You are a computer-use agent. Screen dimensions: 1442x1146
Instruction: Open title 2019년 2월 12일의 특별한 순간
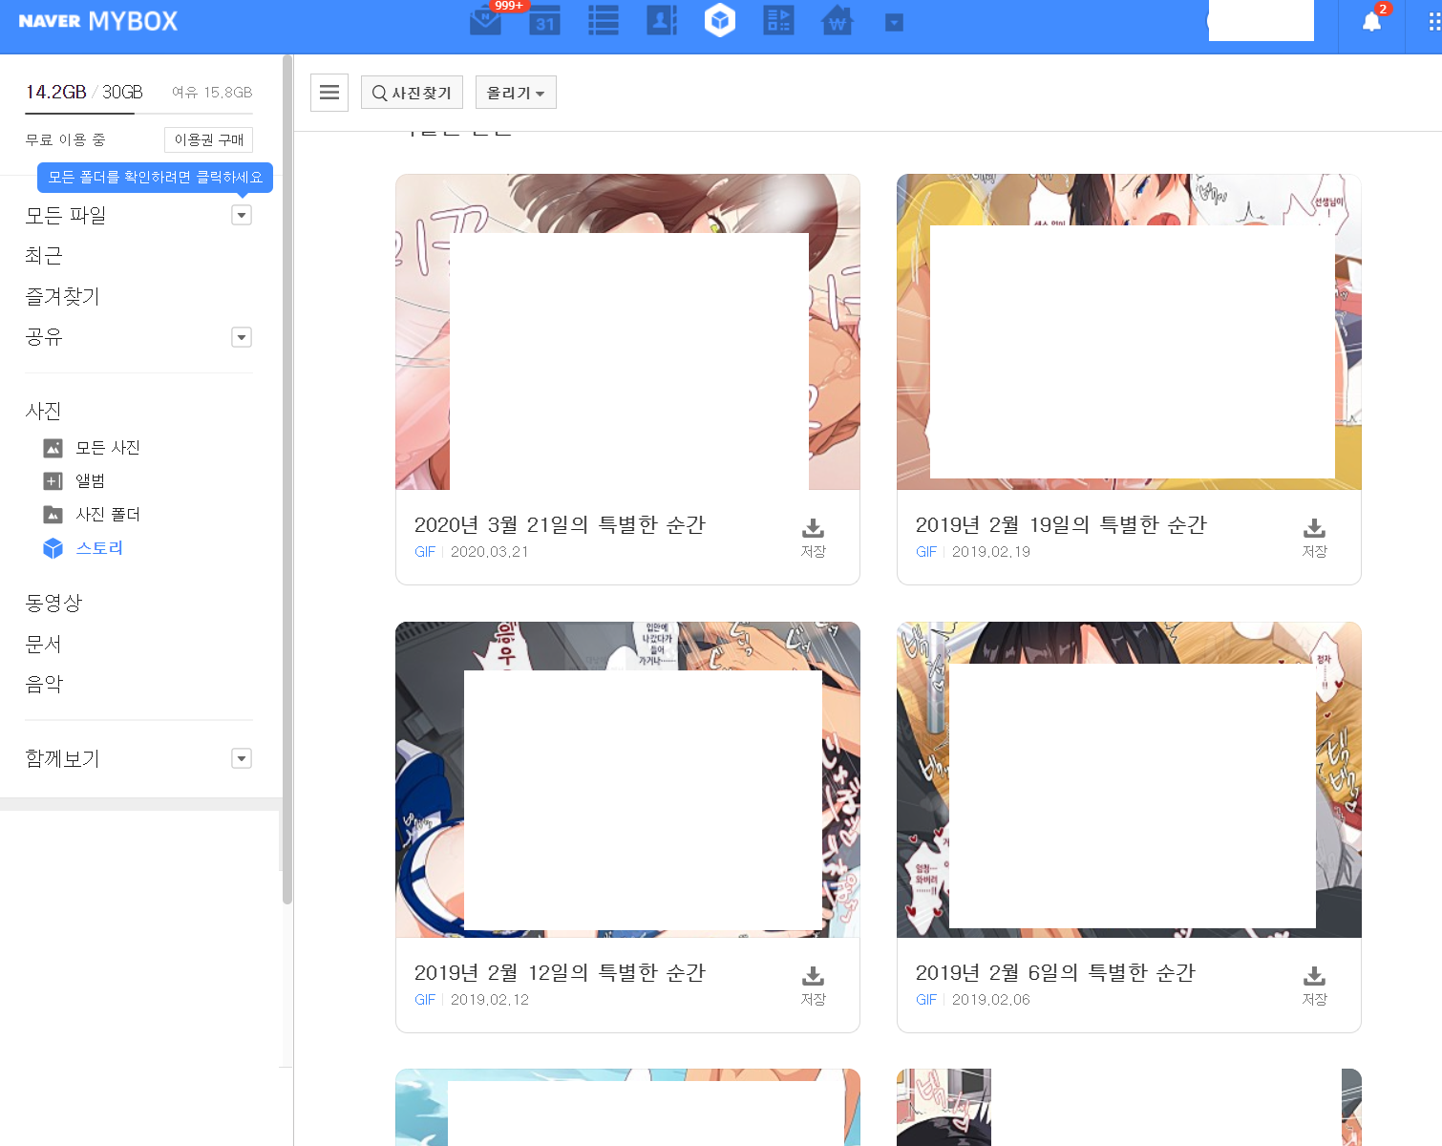coord(560,973)
